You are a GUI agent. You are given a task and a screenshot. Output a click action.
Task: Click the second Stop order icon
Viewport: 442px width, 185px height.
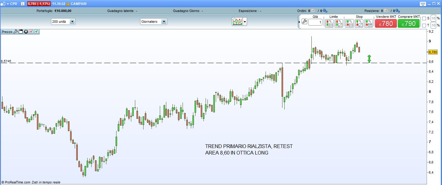[359, 23]
